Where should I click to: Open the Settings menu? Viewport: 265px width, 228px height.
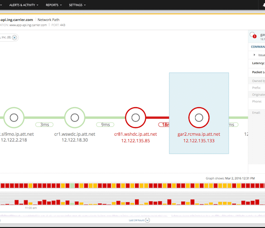click(77, 5)
